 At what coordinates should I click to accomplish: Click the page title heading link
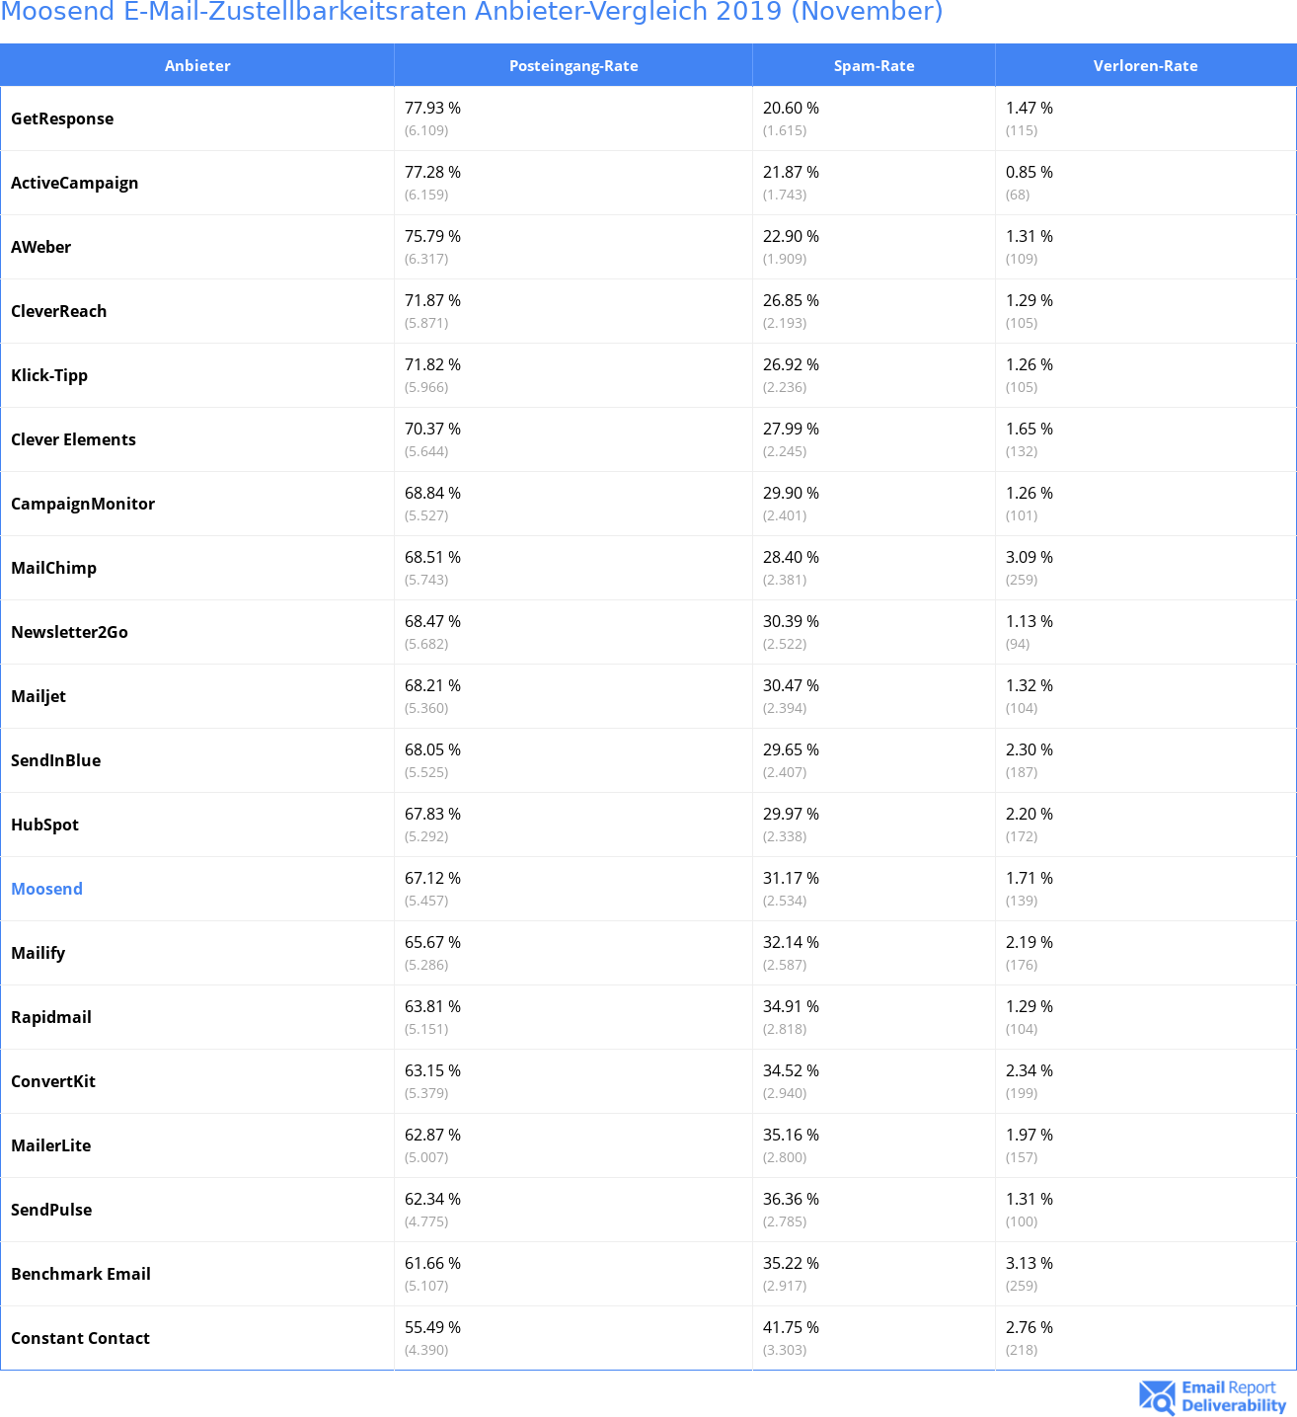tap(472, 12)
